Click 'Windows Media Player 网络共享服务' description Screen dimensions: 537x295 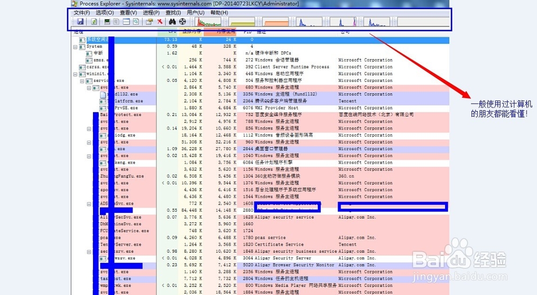click(296, 286)
